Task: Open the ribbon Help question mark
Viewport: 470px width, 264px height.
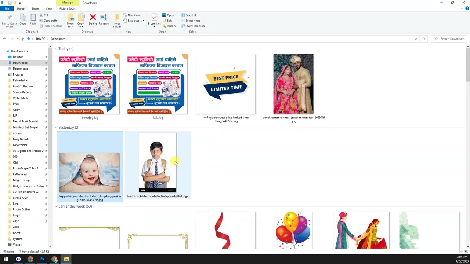Action: pyautogui.click(x=467, y=8)
